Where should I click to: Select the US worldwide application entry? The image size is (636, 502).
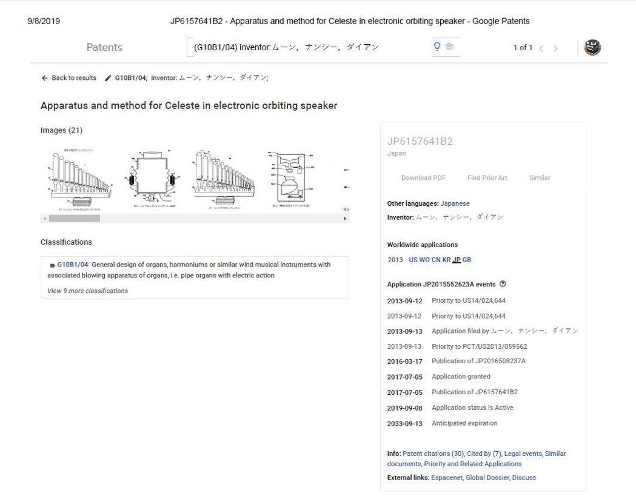(413, 259)
